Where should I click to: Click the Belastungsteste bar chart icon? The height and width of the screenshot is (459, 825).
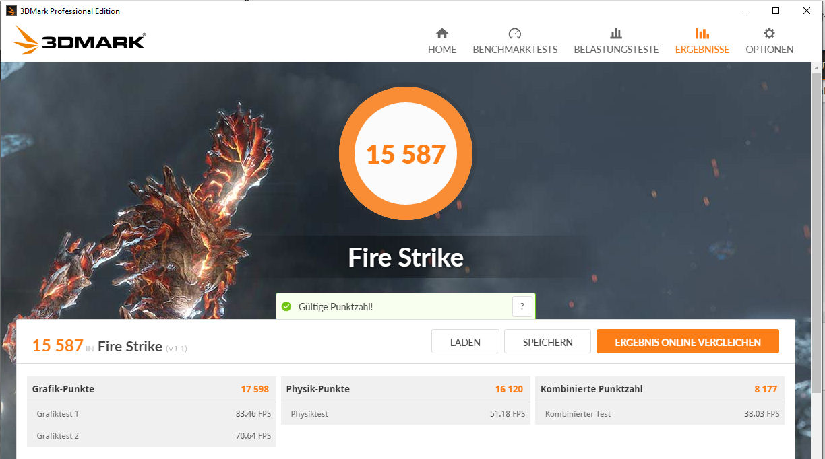tap(616, 33)
